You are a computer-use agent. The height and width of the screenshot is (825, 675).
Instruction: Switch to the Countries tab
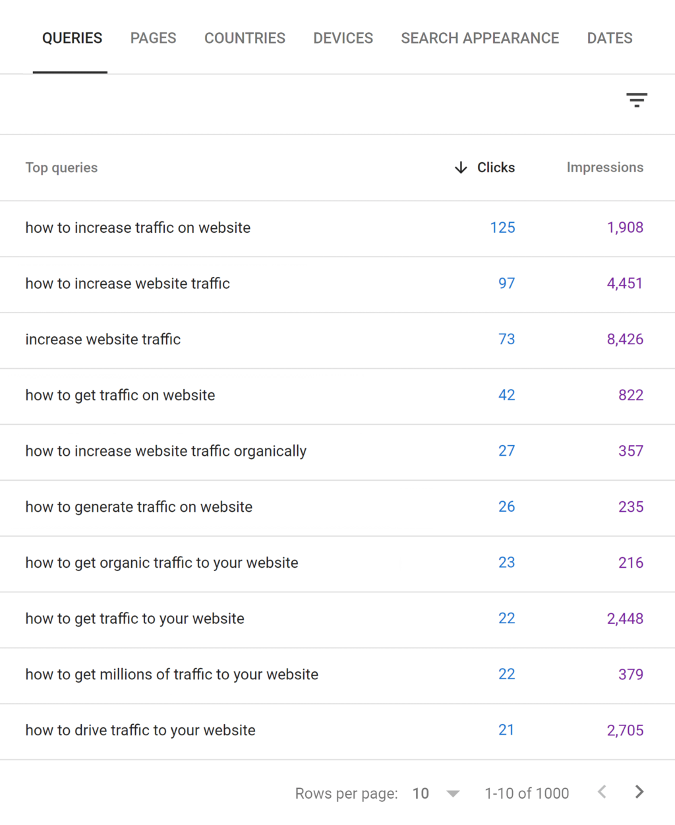coord(245,38)
